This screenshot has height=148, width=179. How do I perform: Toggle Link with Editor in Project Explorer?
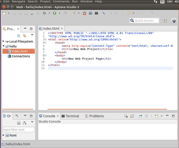pos(25,36)
